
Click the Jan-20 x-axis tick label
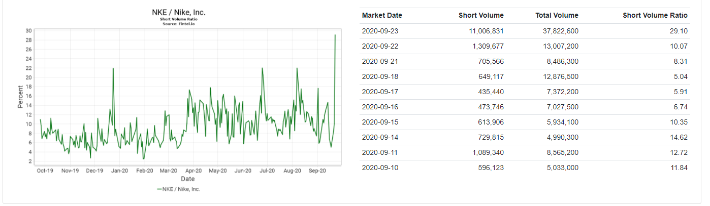coord(120,171)
